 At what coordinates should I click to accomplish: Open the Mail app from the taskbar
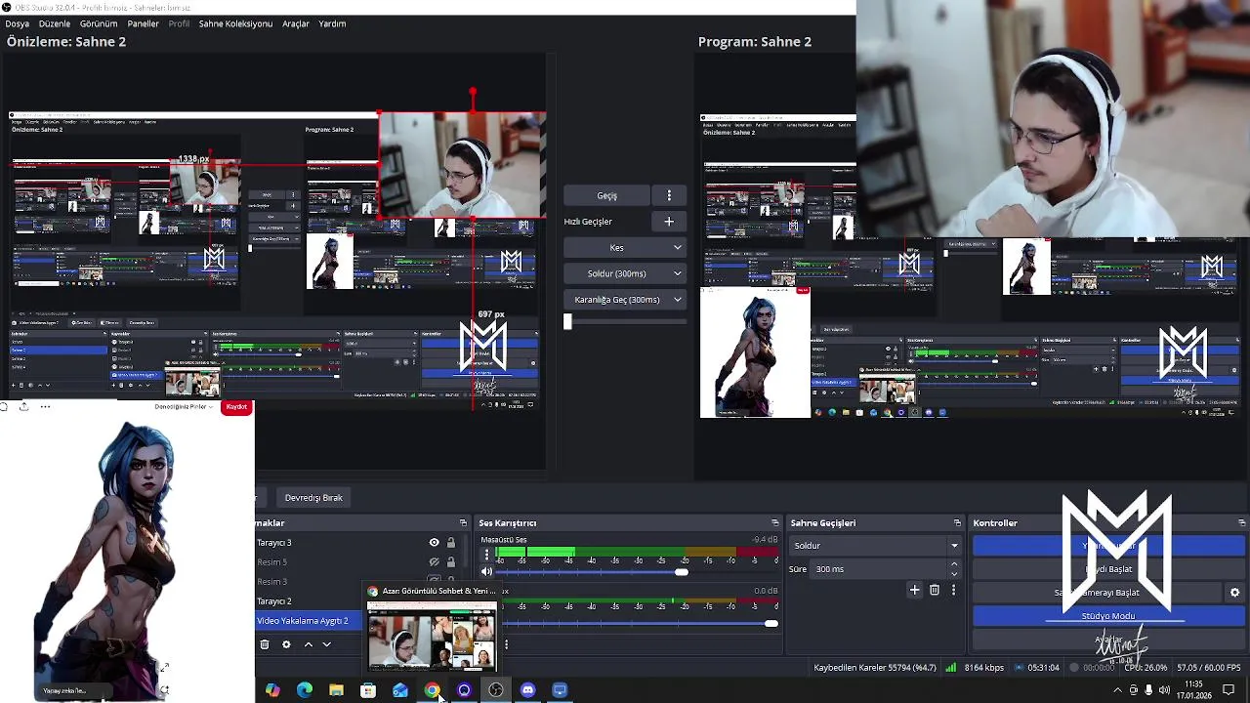pyautogui.click(x=400, y=690)
